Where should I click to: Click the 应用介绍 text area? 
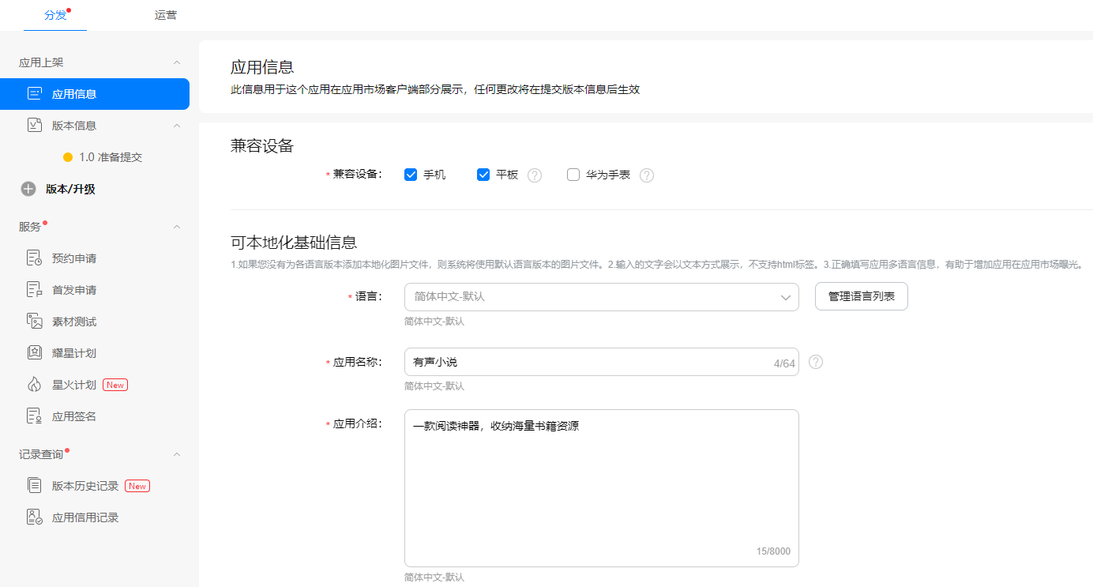coord(602,488)
